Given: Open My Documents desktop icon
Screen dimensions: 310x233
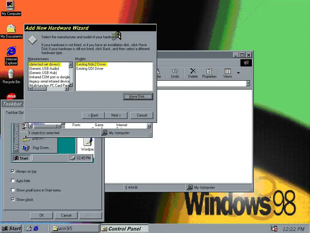Looking at the screenshot, I should (x=11, y=31).
